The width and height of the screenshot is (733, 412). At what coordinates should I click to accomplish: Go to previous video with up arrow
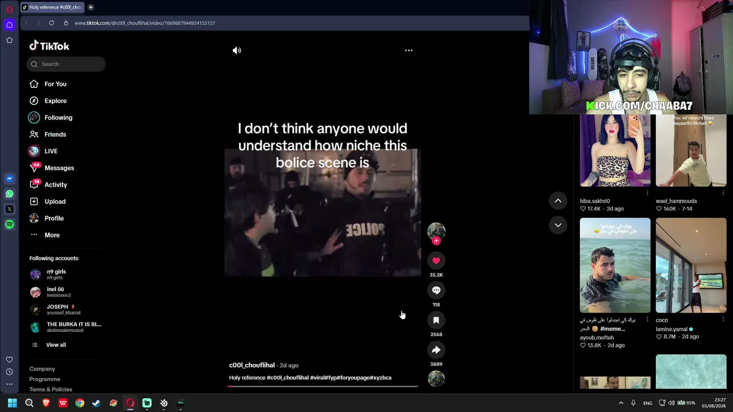(x=558, y=200)
